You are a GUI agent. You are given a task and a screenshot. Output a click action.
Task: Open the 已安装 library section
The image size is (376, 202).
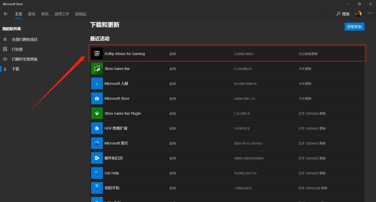point(17,49)
